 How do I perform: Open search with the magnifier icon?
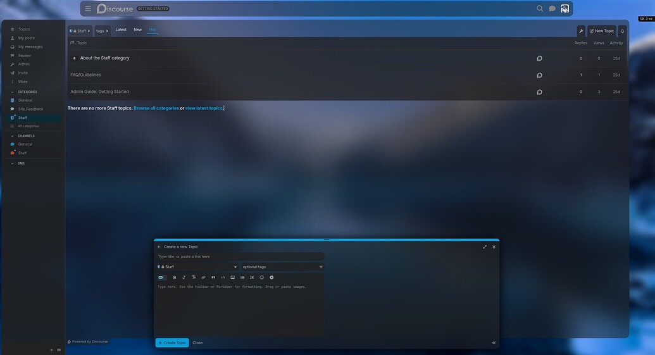(540, 9)
